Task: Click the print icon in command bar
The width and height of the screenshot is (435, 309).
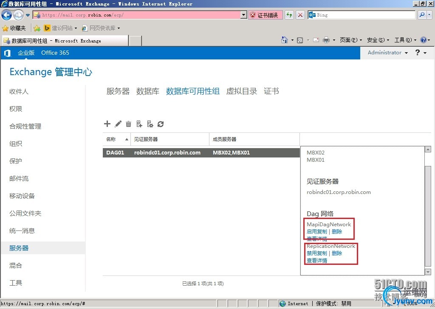Action: click(326, 40)
